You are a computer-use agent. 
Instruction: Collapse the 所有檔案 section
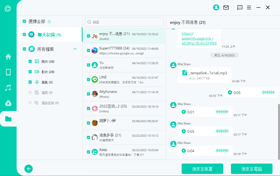click(75, 49)
